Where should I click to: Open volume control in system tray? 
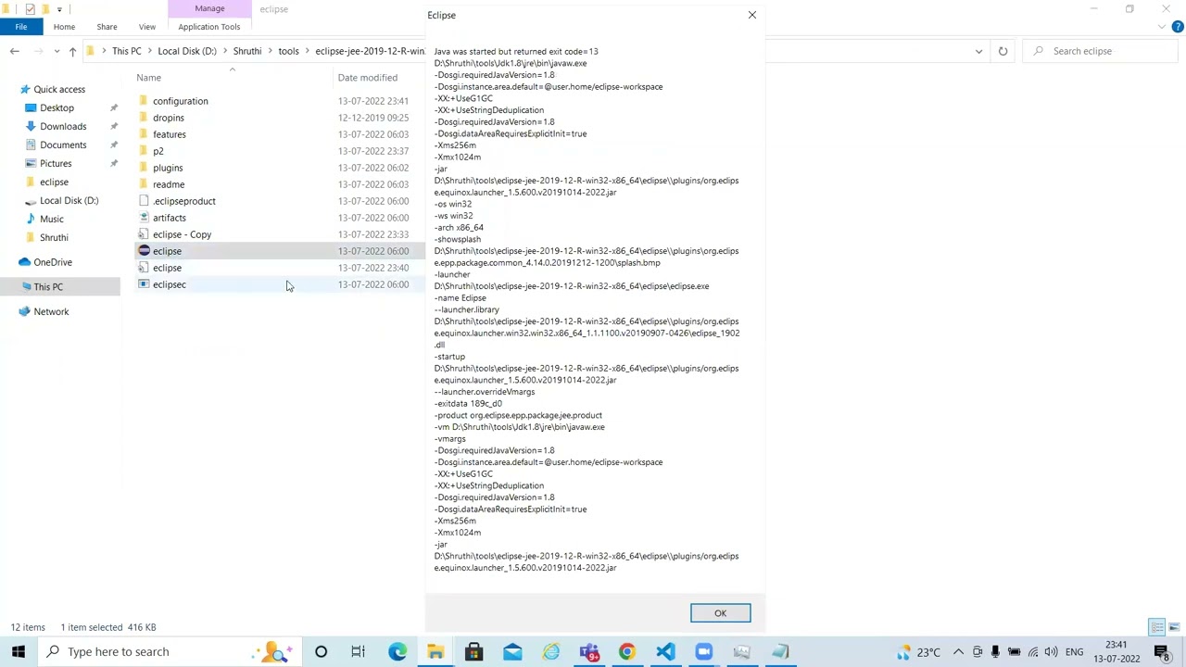pyautogui.click(x=1051, y=651)
